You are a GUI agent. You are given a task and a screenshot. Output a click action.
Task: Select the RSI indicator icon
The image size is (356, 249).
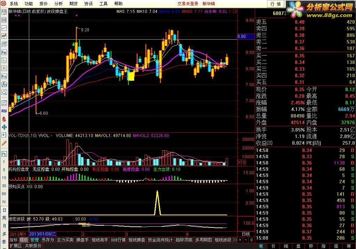click(x=4, y=111)
